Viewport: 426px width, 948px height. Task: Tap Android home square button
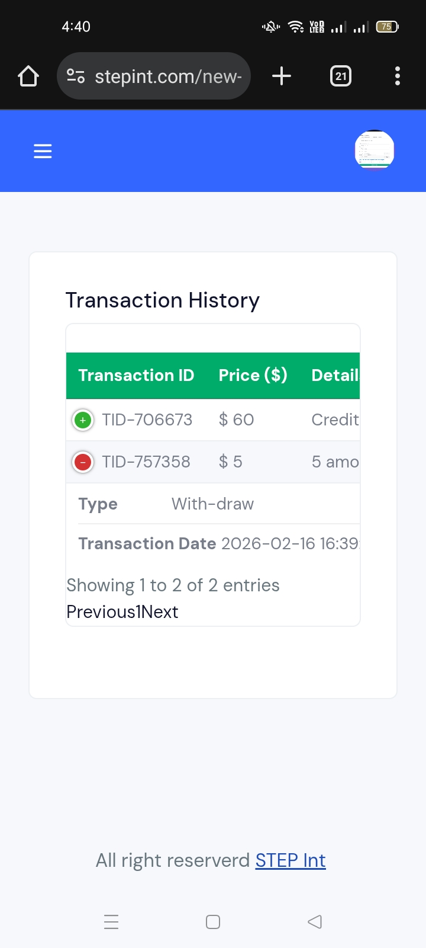(x=213, y=922)
